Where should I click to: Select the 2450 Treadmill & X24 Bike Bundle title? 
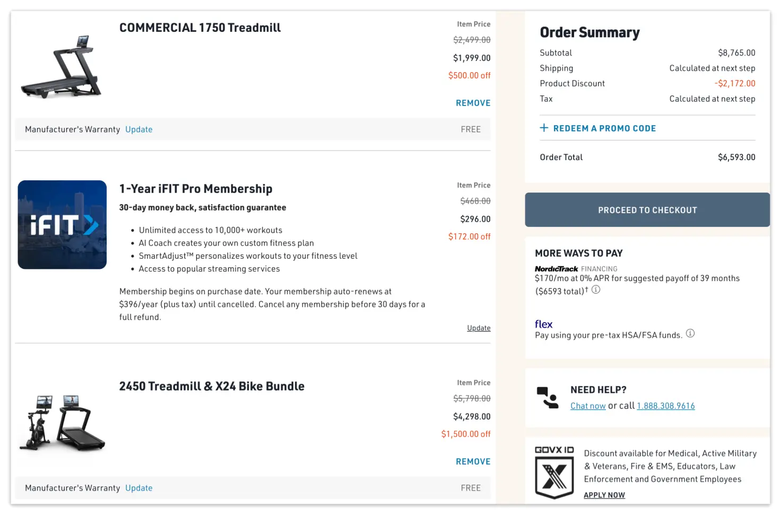[x=212, y=386]
